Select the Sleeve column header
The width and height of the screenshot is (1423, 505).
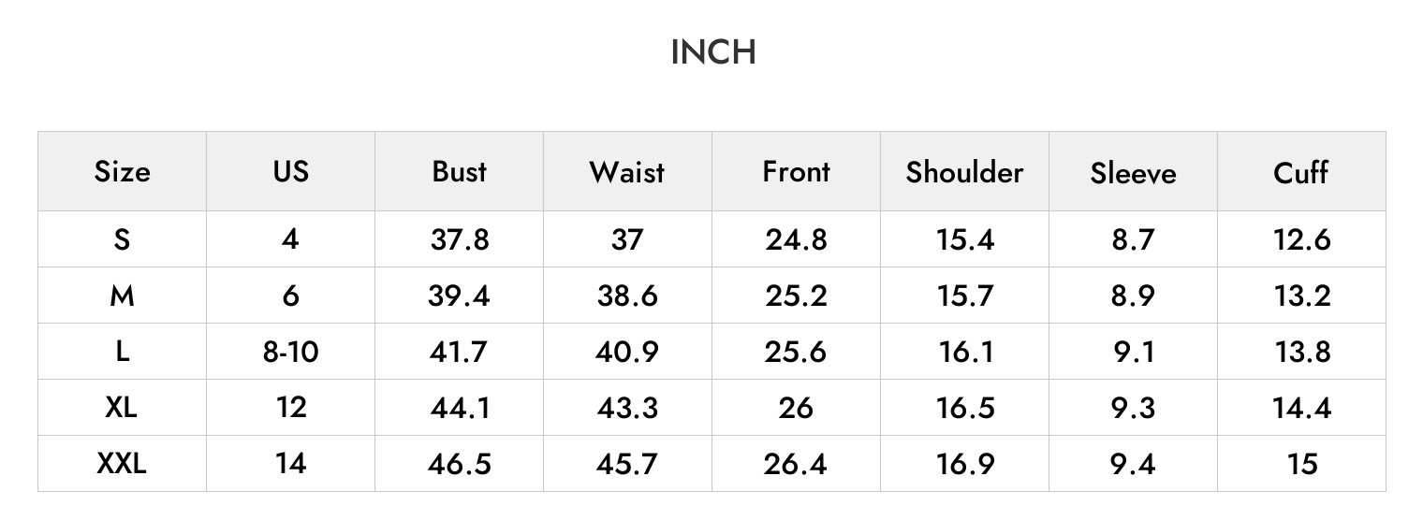[1133, 172]
